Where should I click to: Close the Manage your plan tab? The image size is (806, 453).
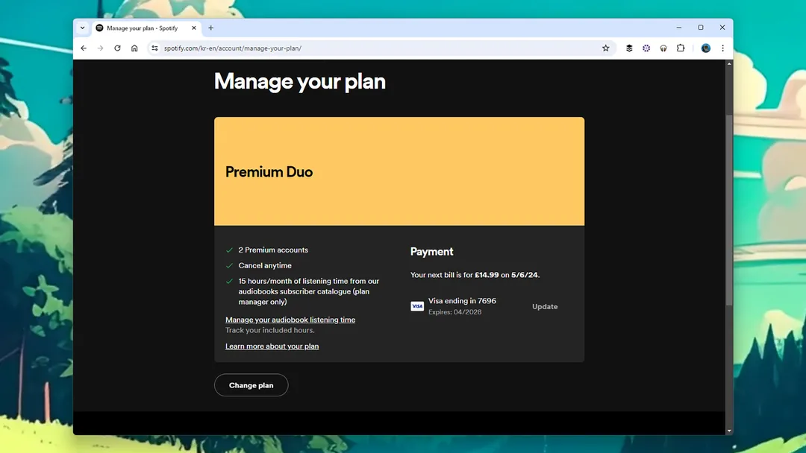[194, 28]
